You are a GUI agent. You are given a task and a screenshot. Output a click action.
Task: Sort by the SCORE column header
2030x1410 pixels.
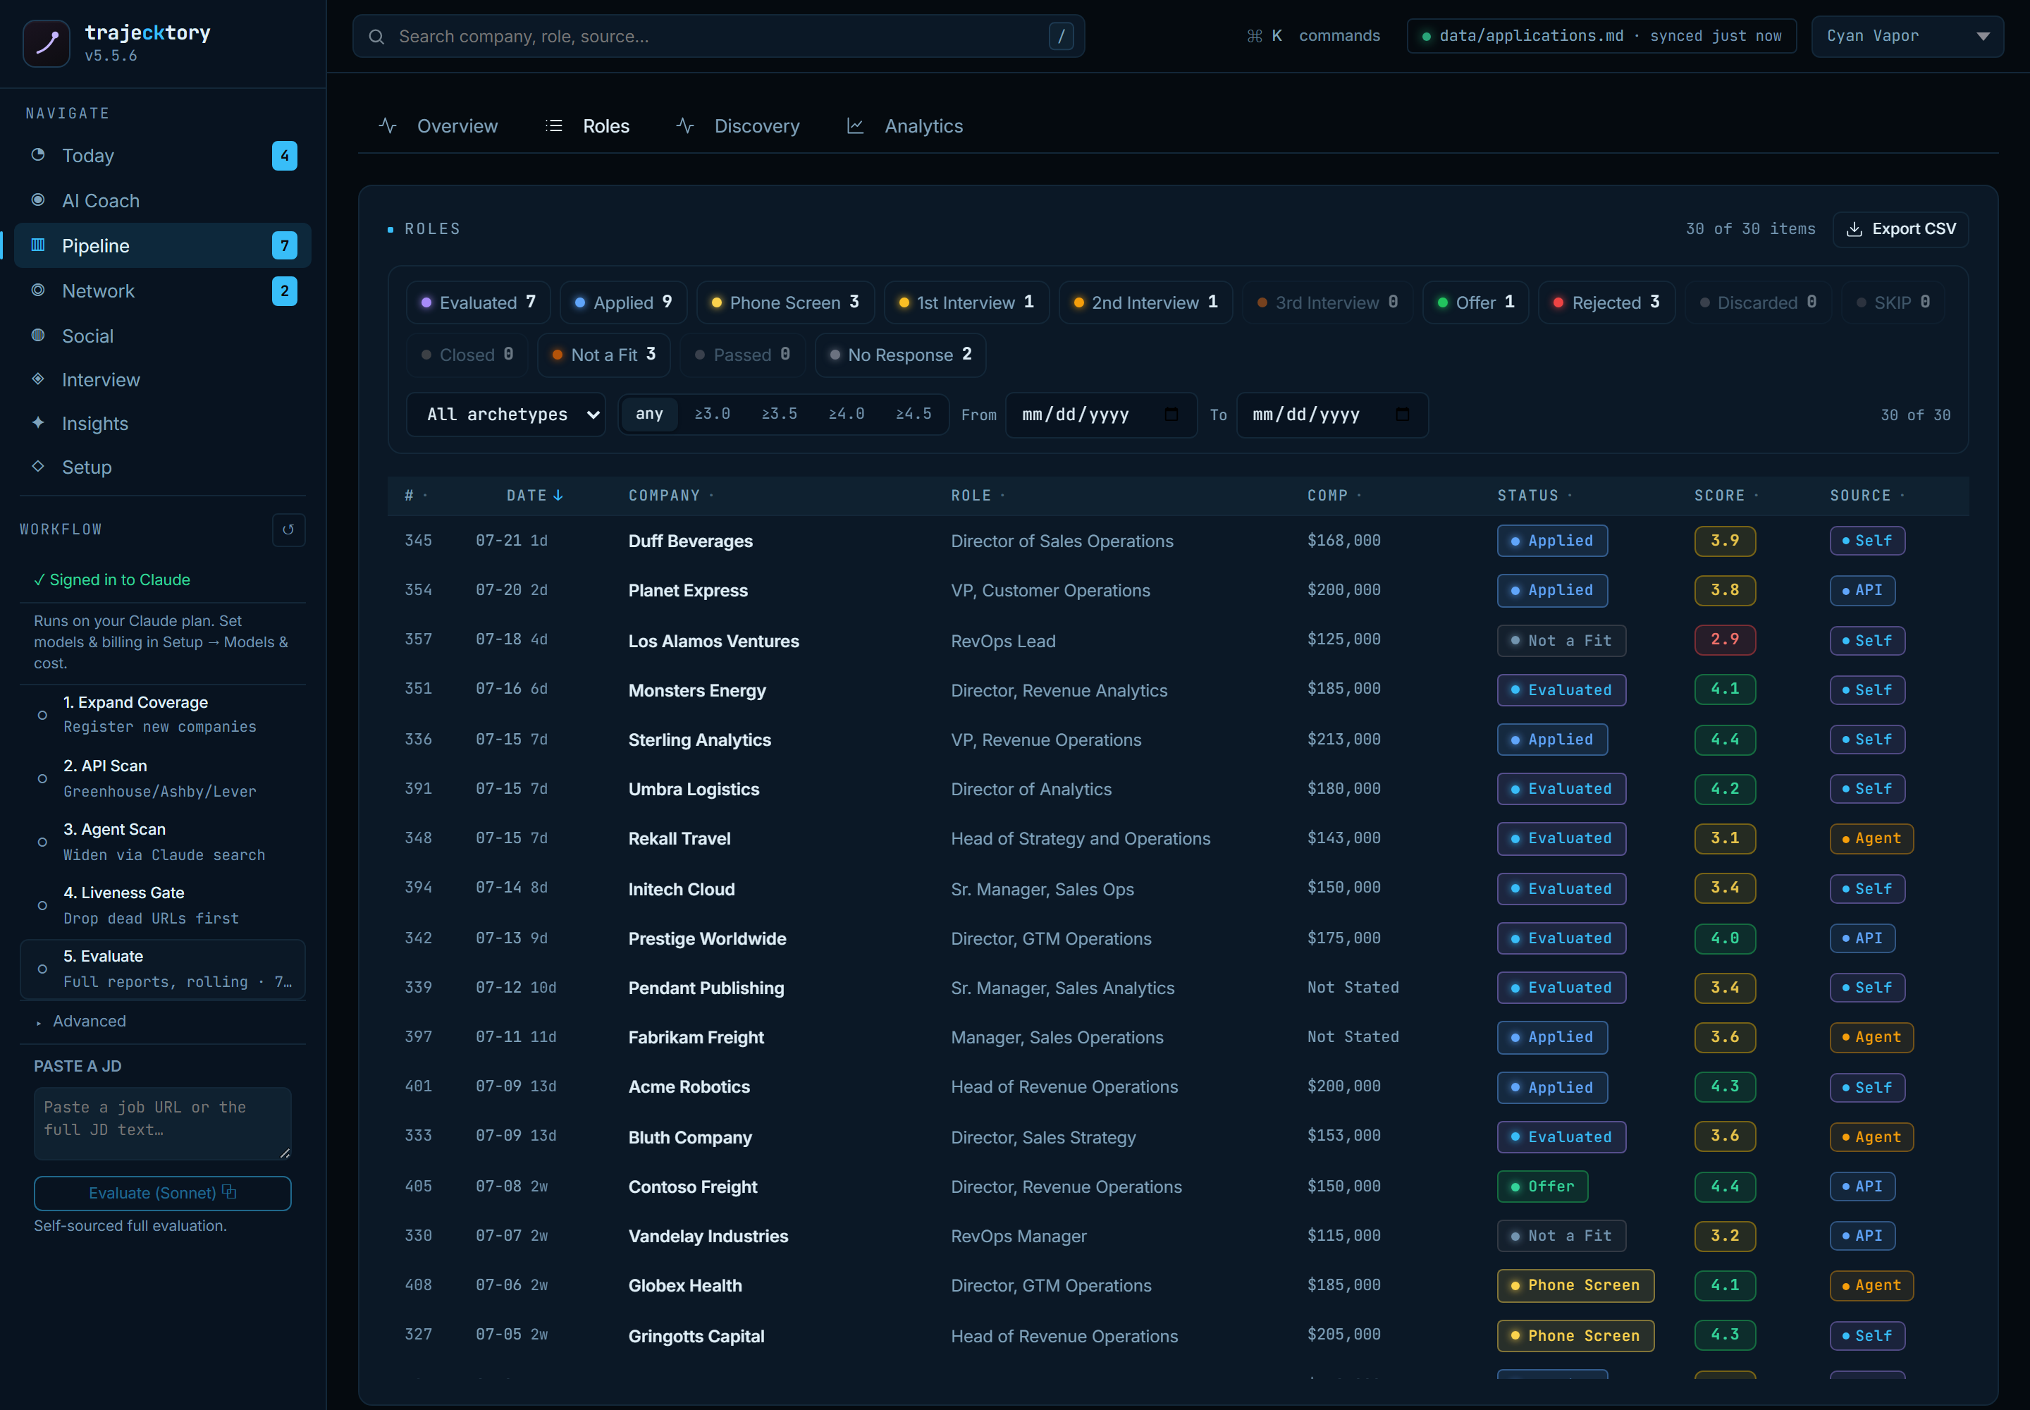1726,496
